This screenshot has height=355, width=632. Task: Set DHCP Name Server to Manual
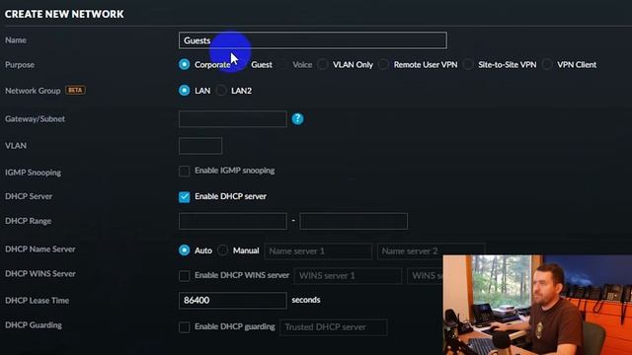coord(222,249)
